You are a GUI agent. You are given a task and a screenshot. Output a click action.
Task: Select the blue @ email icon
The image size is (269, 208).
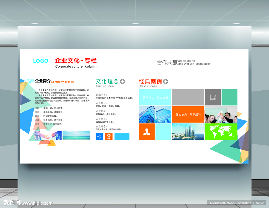[99, 136]
